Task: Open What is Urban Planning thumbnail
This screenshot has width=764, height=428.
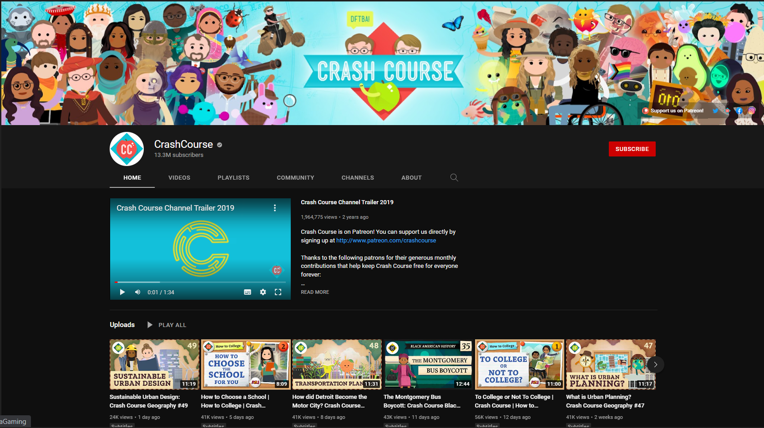Action: tap(611, 364)
